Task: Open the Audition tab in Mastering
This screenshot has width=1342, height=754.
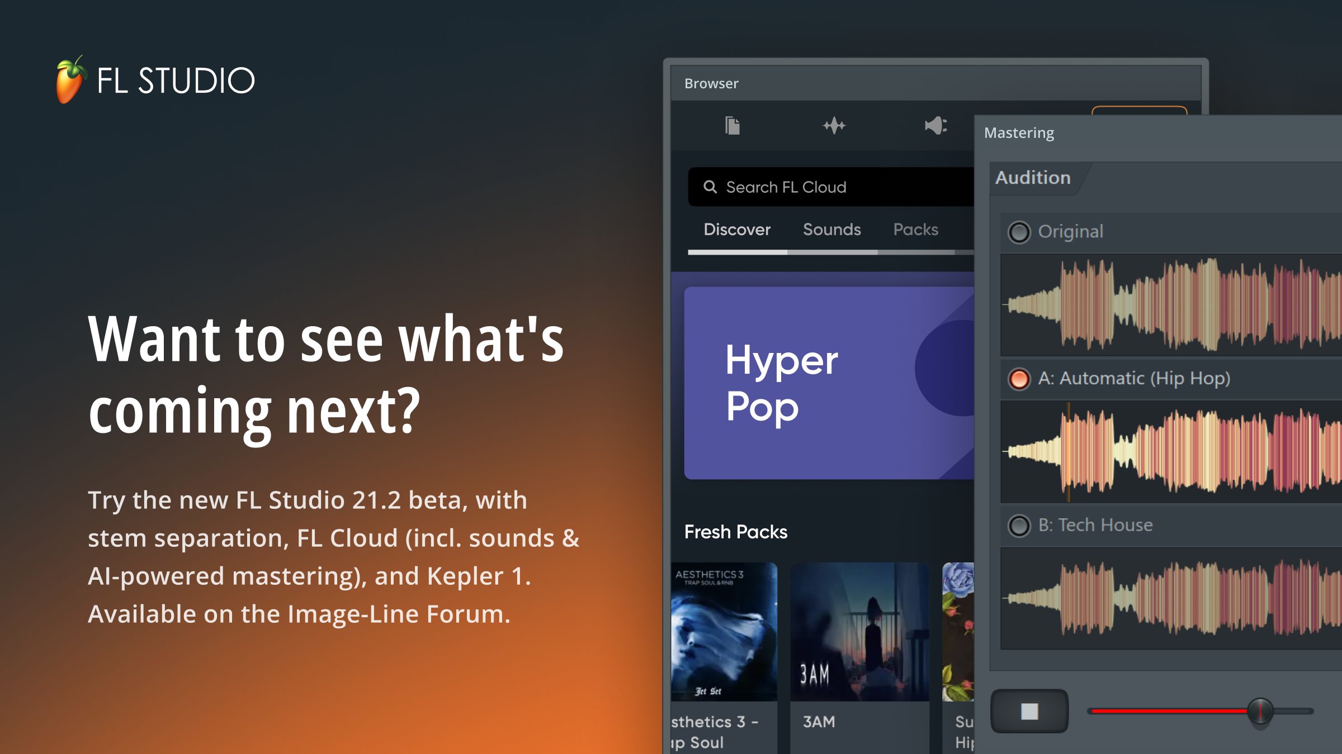Action: click(1033, 178)
